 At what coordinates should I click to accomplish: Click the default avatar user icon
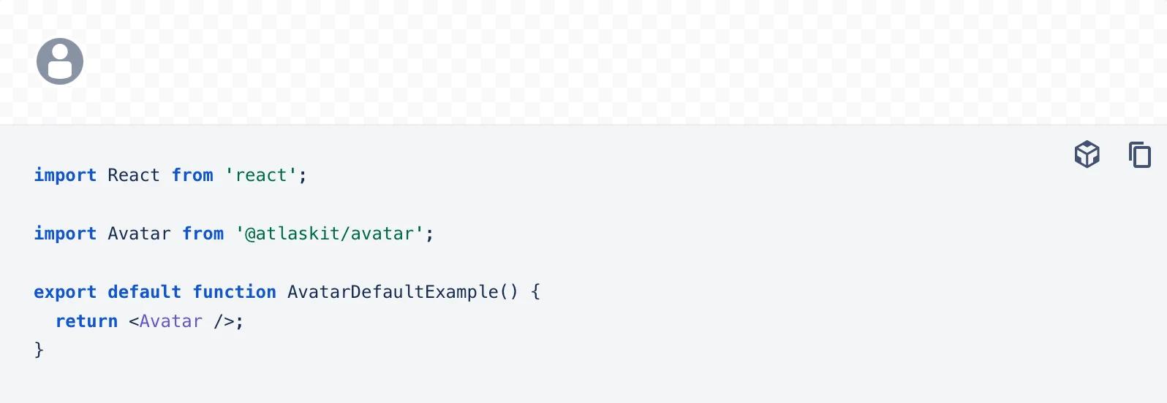point(60,61)
